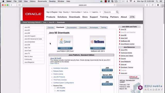The height and width of the screenshot is (93, 165).
Task: Click the Safari page vertical scrollbar
Action: tap(164, 16)
